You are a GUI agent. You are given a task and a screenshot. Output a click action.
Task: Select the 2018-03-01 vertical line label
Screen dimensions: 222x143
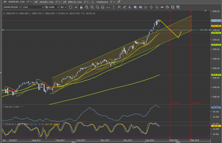[x=196, y=103]
